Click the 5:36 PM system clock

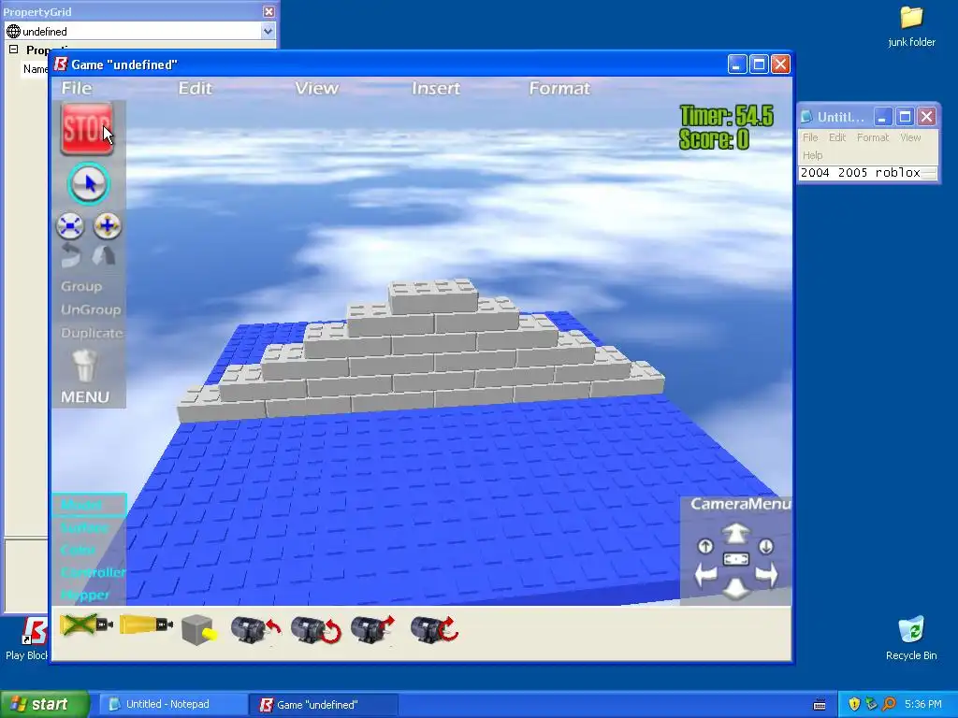tap(923, 704)
